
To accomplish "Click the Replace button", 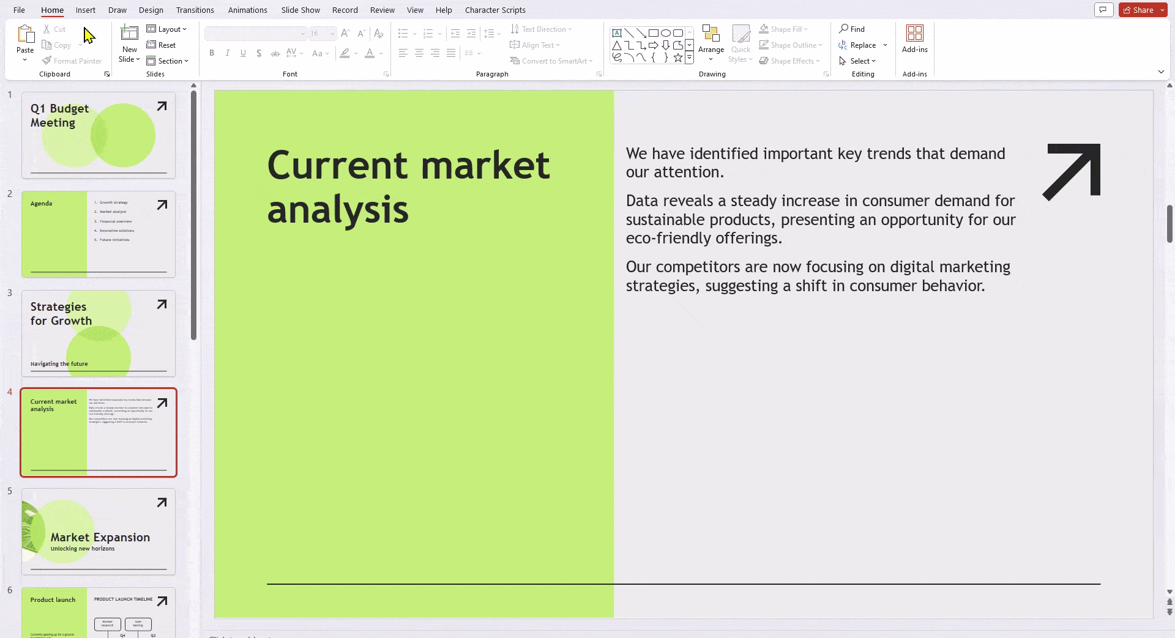I will (x=857, y=45).
